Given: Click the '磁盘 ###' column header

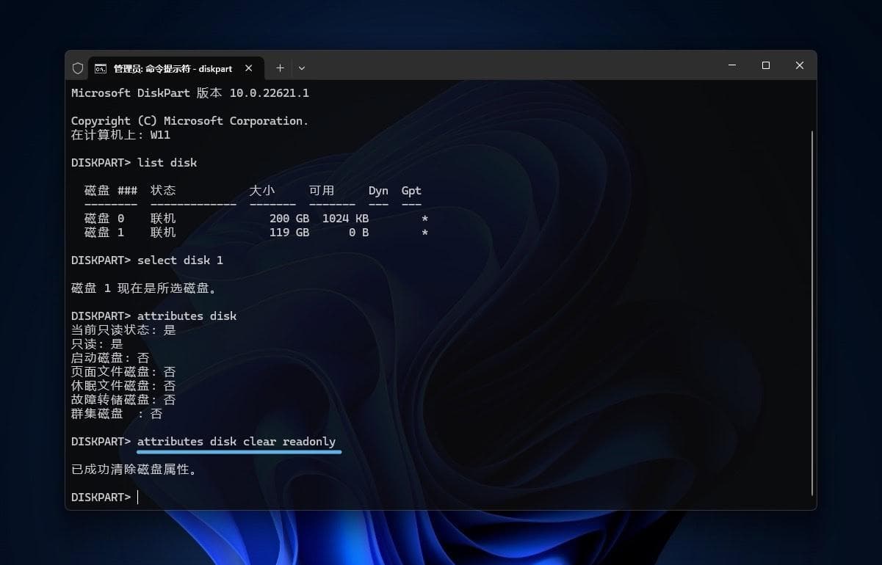Looking at the screenshot, I should click(111, 191).
